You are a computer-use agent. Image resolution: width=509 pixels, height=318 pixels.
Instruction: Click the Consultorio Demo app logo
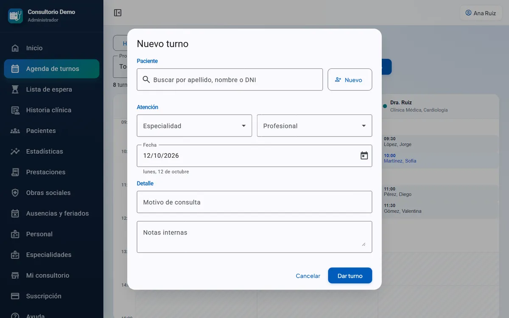pyautogui.click(x=15, y=16)
